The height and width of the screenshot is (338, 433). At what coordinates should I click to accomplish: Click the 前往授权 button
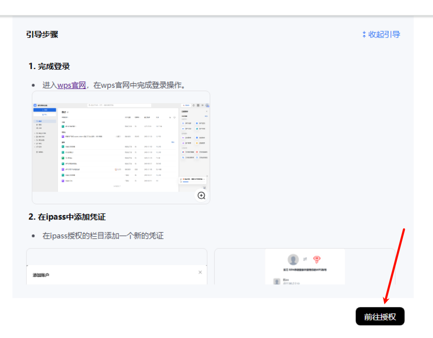point(380,316)
